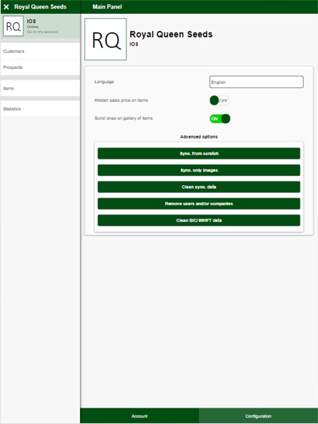Enable Hidden sales price on items toggle
Screen dimensions: 318x424
pyautogui.click(x=220, y=100)
